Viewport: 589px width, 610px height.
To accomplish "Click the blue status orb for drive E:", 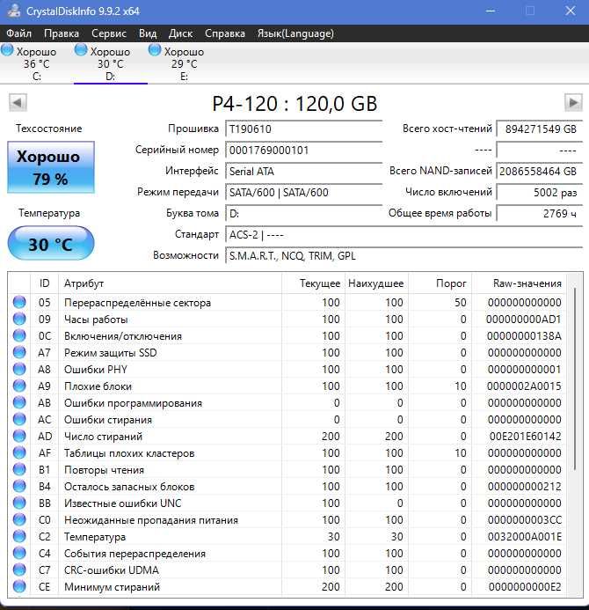I will 155,50.
